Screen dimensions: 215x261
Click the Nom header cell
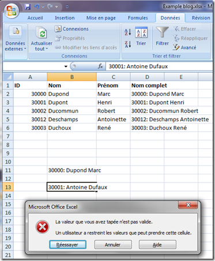[72, 85]
